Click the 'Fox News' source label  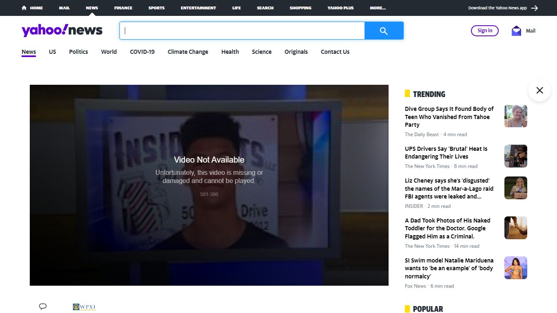click(415, 286)
